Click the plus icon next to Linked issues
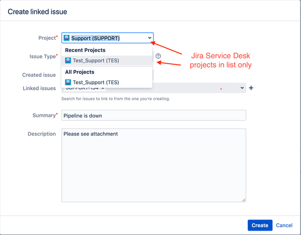301x235 pixels. click(251, 88)
